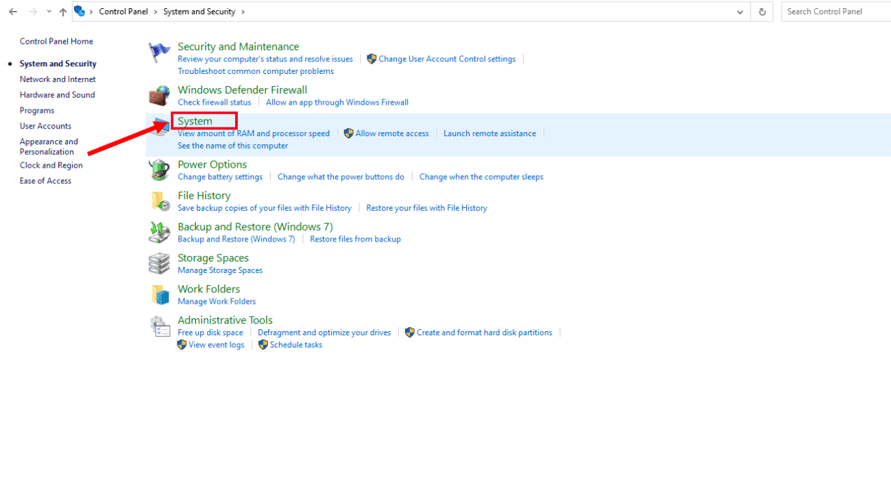View amount of RAM and processor speed

(x=254, y=134)
